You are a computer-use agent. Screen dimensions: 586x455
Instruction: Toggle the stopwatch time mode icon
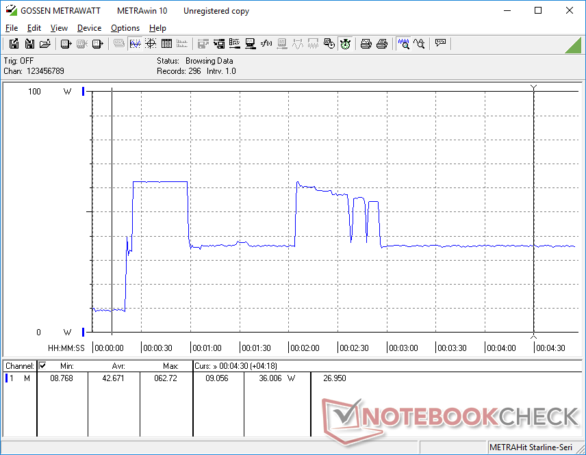(x=345, y=44)
